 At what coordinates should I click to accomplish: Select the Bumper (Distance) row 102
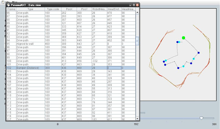71,68
